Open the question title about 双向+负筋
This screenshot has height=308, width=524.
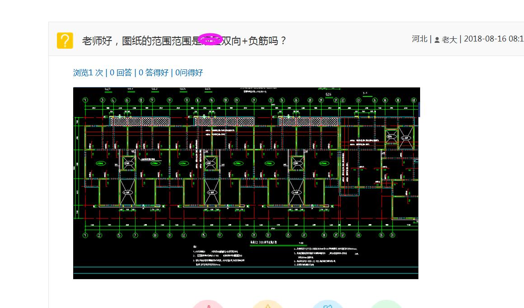(x=184, y=41)
